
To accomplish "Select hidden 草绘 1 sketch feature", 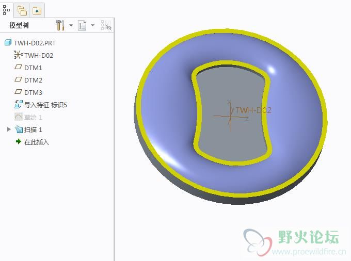I will [33, 117].
